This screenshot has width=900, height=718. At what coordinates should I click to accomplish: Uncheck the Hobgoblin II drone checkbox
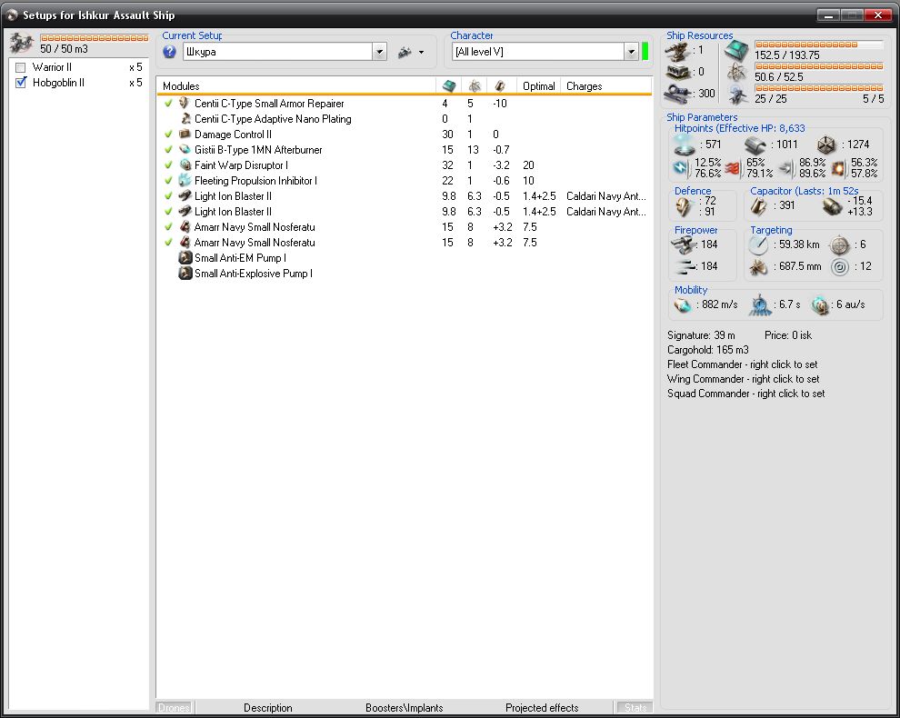pyautogui.click(x=21, y=83)
